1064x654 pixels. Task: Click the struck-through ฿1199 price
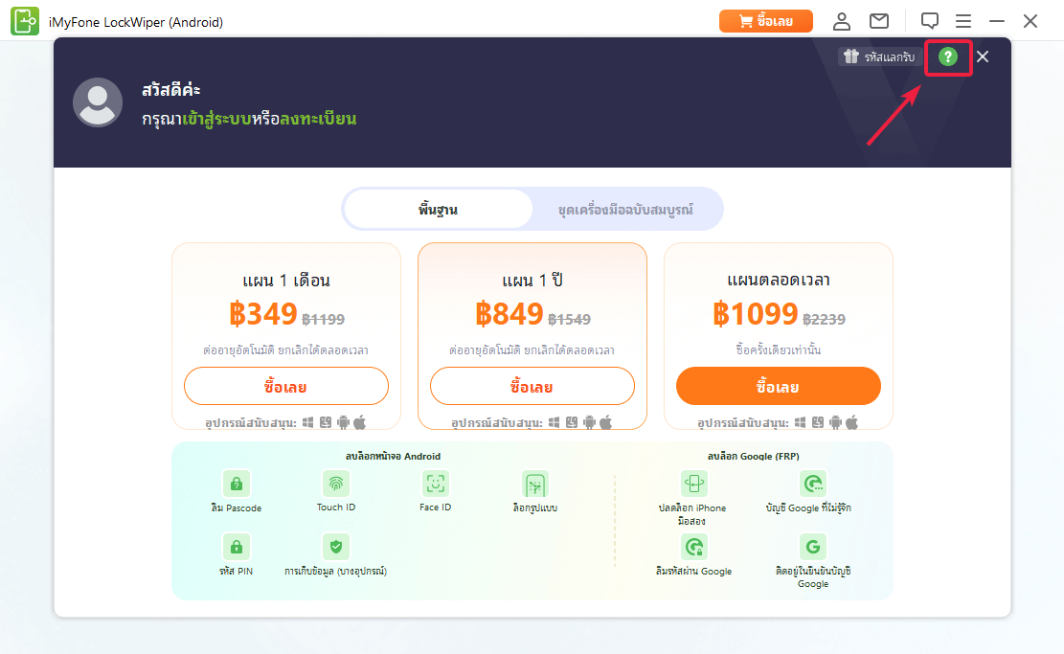tap(323, 319)
